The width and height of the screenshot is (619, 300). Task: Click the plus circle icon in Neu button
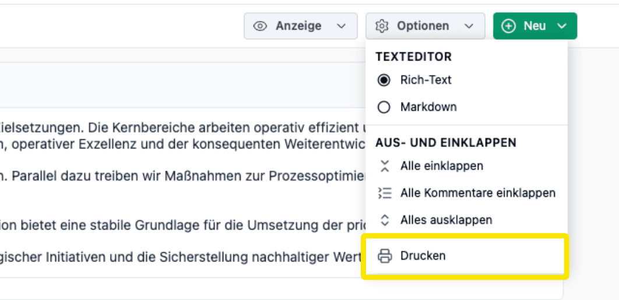(509, 26)
